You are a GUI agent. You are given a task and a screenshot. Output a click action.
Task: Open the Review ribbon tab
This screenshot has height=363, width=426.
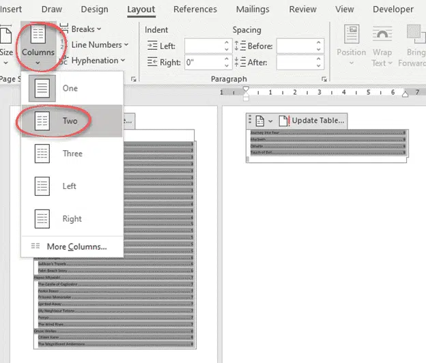(x=302, y=10)
